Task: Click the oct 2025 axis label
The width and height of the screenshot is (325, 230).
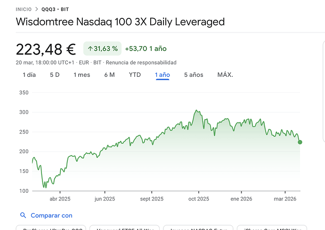Action: [199, 199]
